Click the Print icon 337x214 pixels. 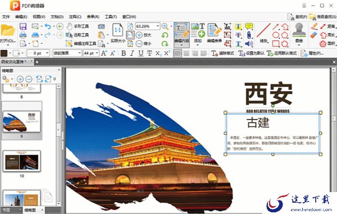[23, 35]
